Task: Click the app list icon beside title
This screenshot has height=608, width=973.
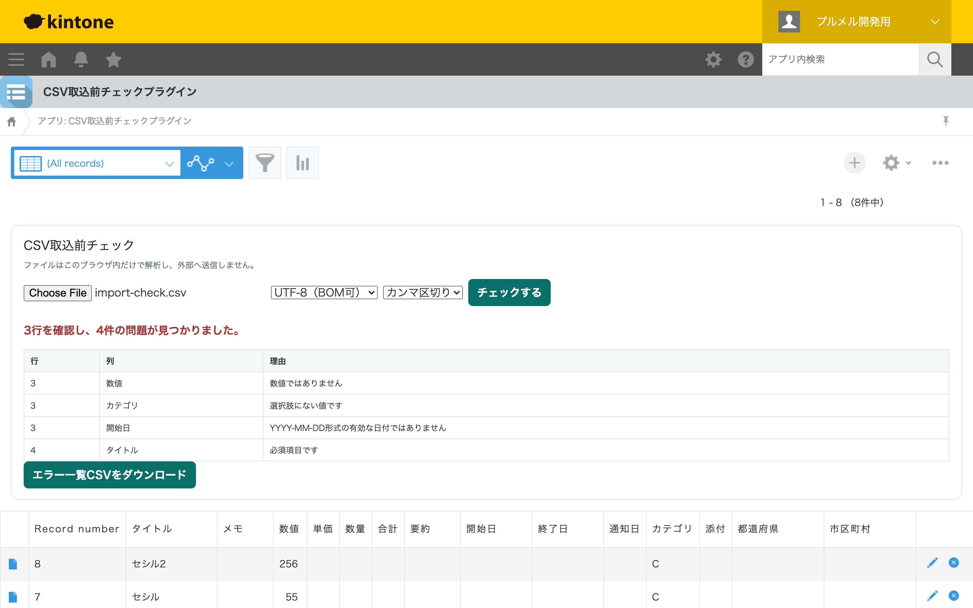Action: point(16,92)
